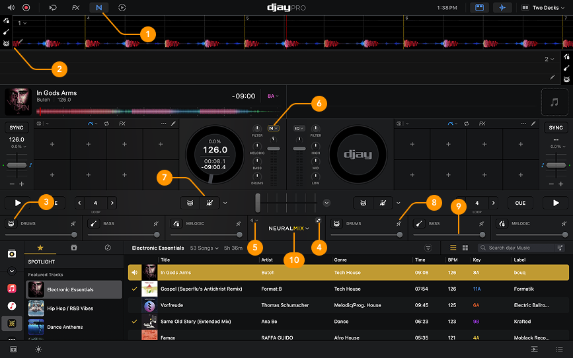Play the right deck

[555, 203]
